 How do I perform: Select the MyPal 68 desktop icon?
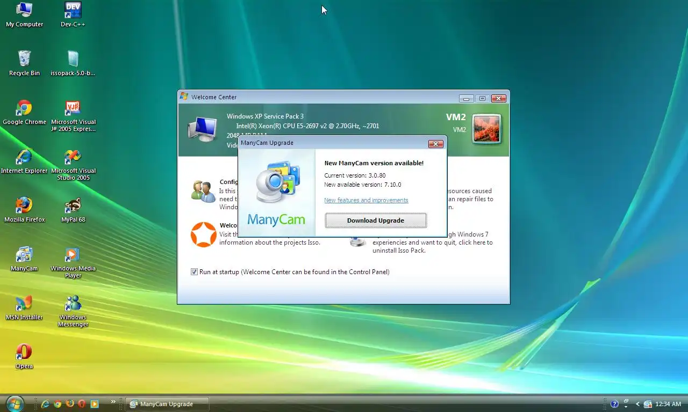[73, 210]
